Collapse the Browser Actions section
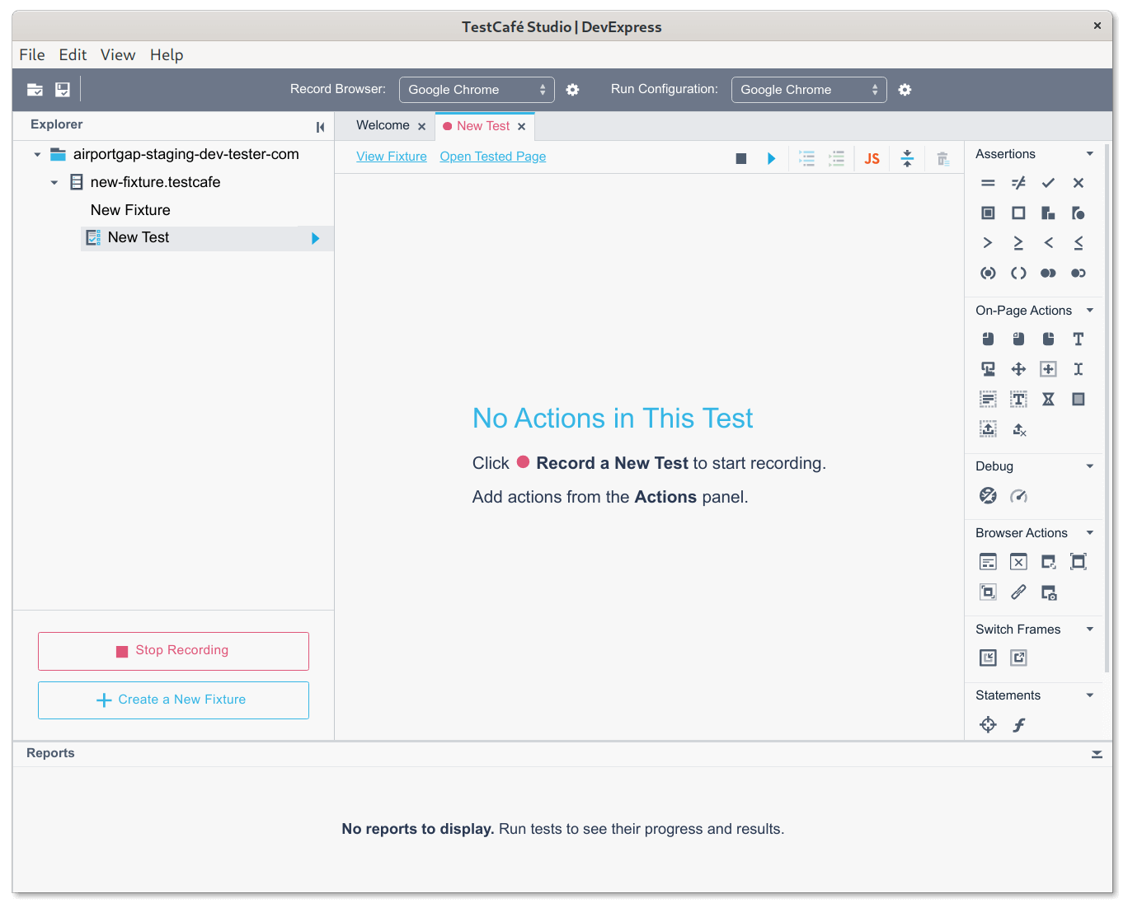The height and width of the screenshot is (908, 1128). click(x=1089, y=533)
